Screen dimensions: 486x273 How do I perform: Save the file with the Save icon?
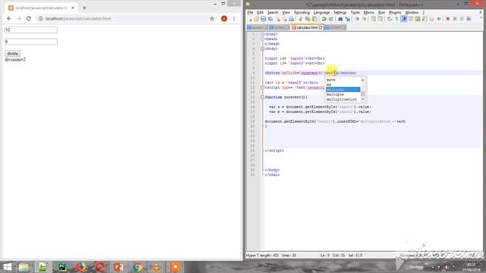tap(264, 19)
